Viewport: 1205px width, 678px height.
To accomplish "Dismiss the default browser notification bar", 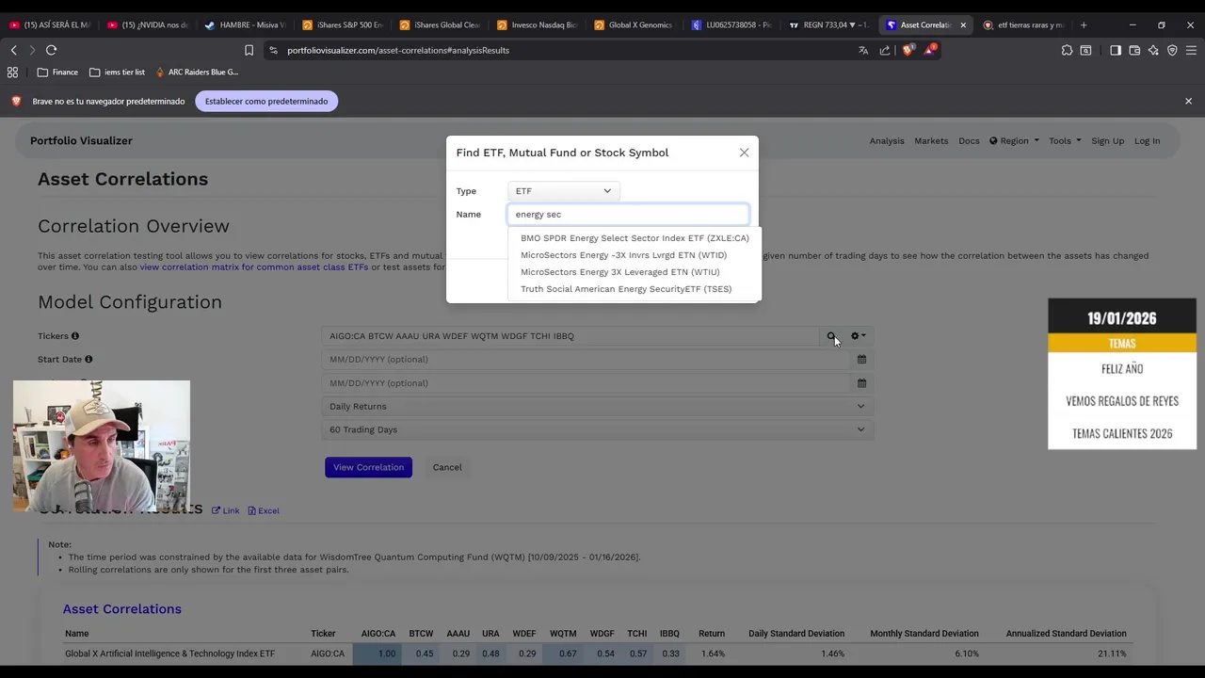I will coord(1188,102).
